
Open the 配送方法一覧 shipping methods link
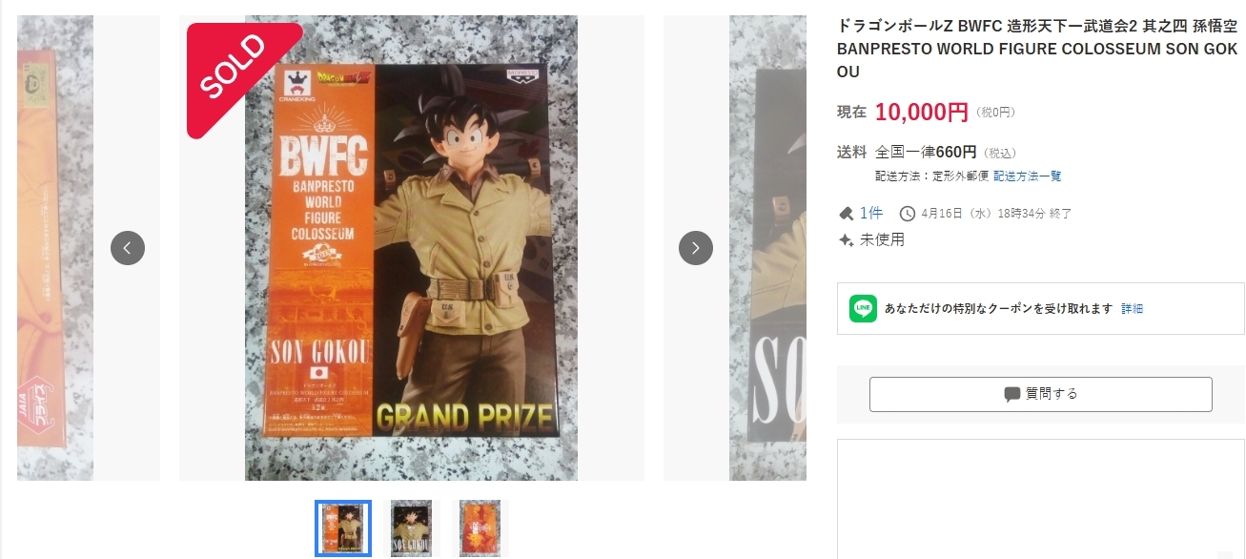click(x=1028, y=176)
